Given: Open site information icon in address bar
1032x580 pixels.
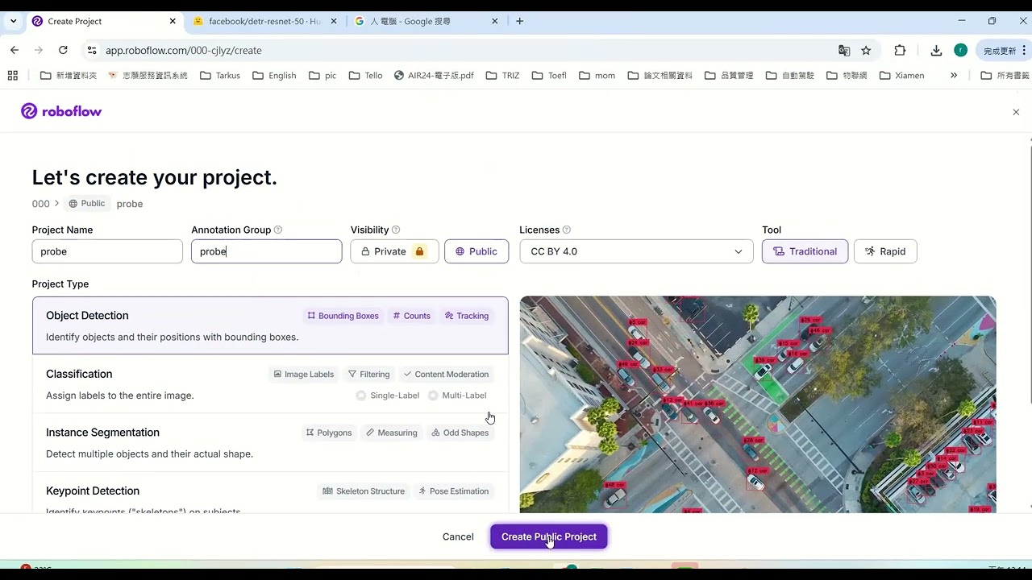Looking at the screenshot, I should point(92,50).
